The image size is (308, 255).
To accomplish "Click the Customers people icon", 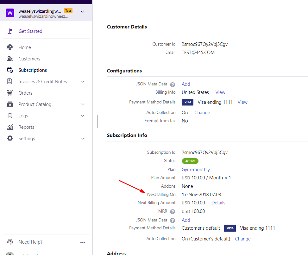I will point(10,59).
